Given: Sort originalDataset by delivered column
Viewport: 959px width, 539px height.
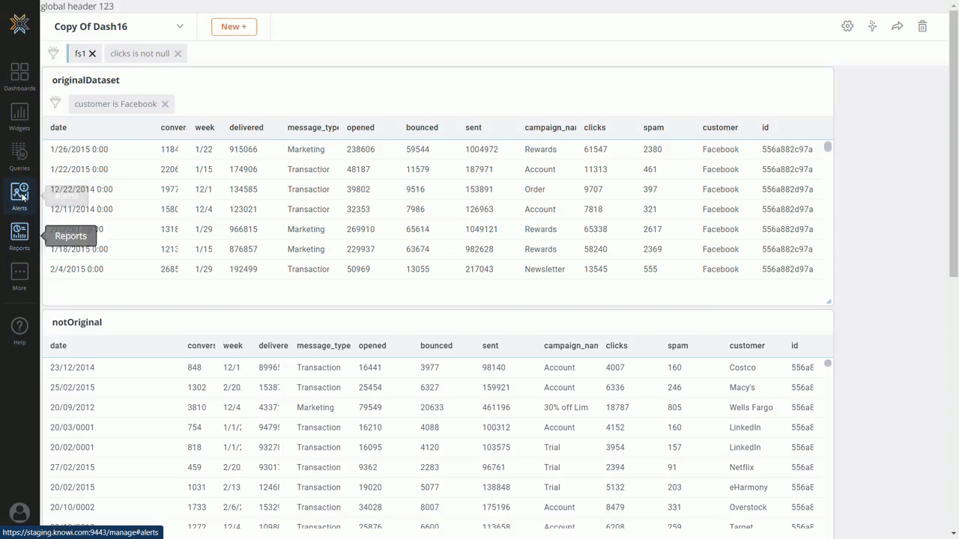Looking at the screenshot, I should [246, 127].
